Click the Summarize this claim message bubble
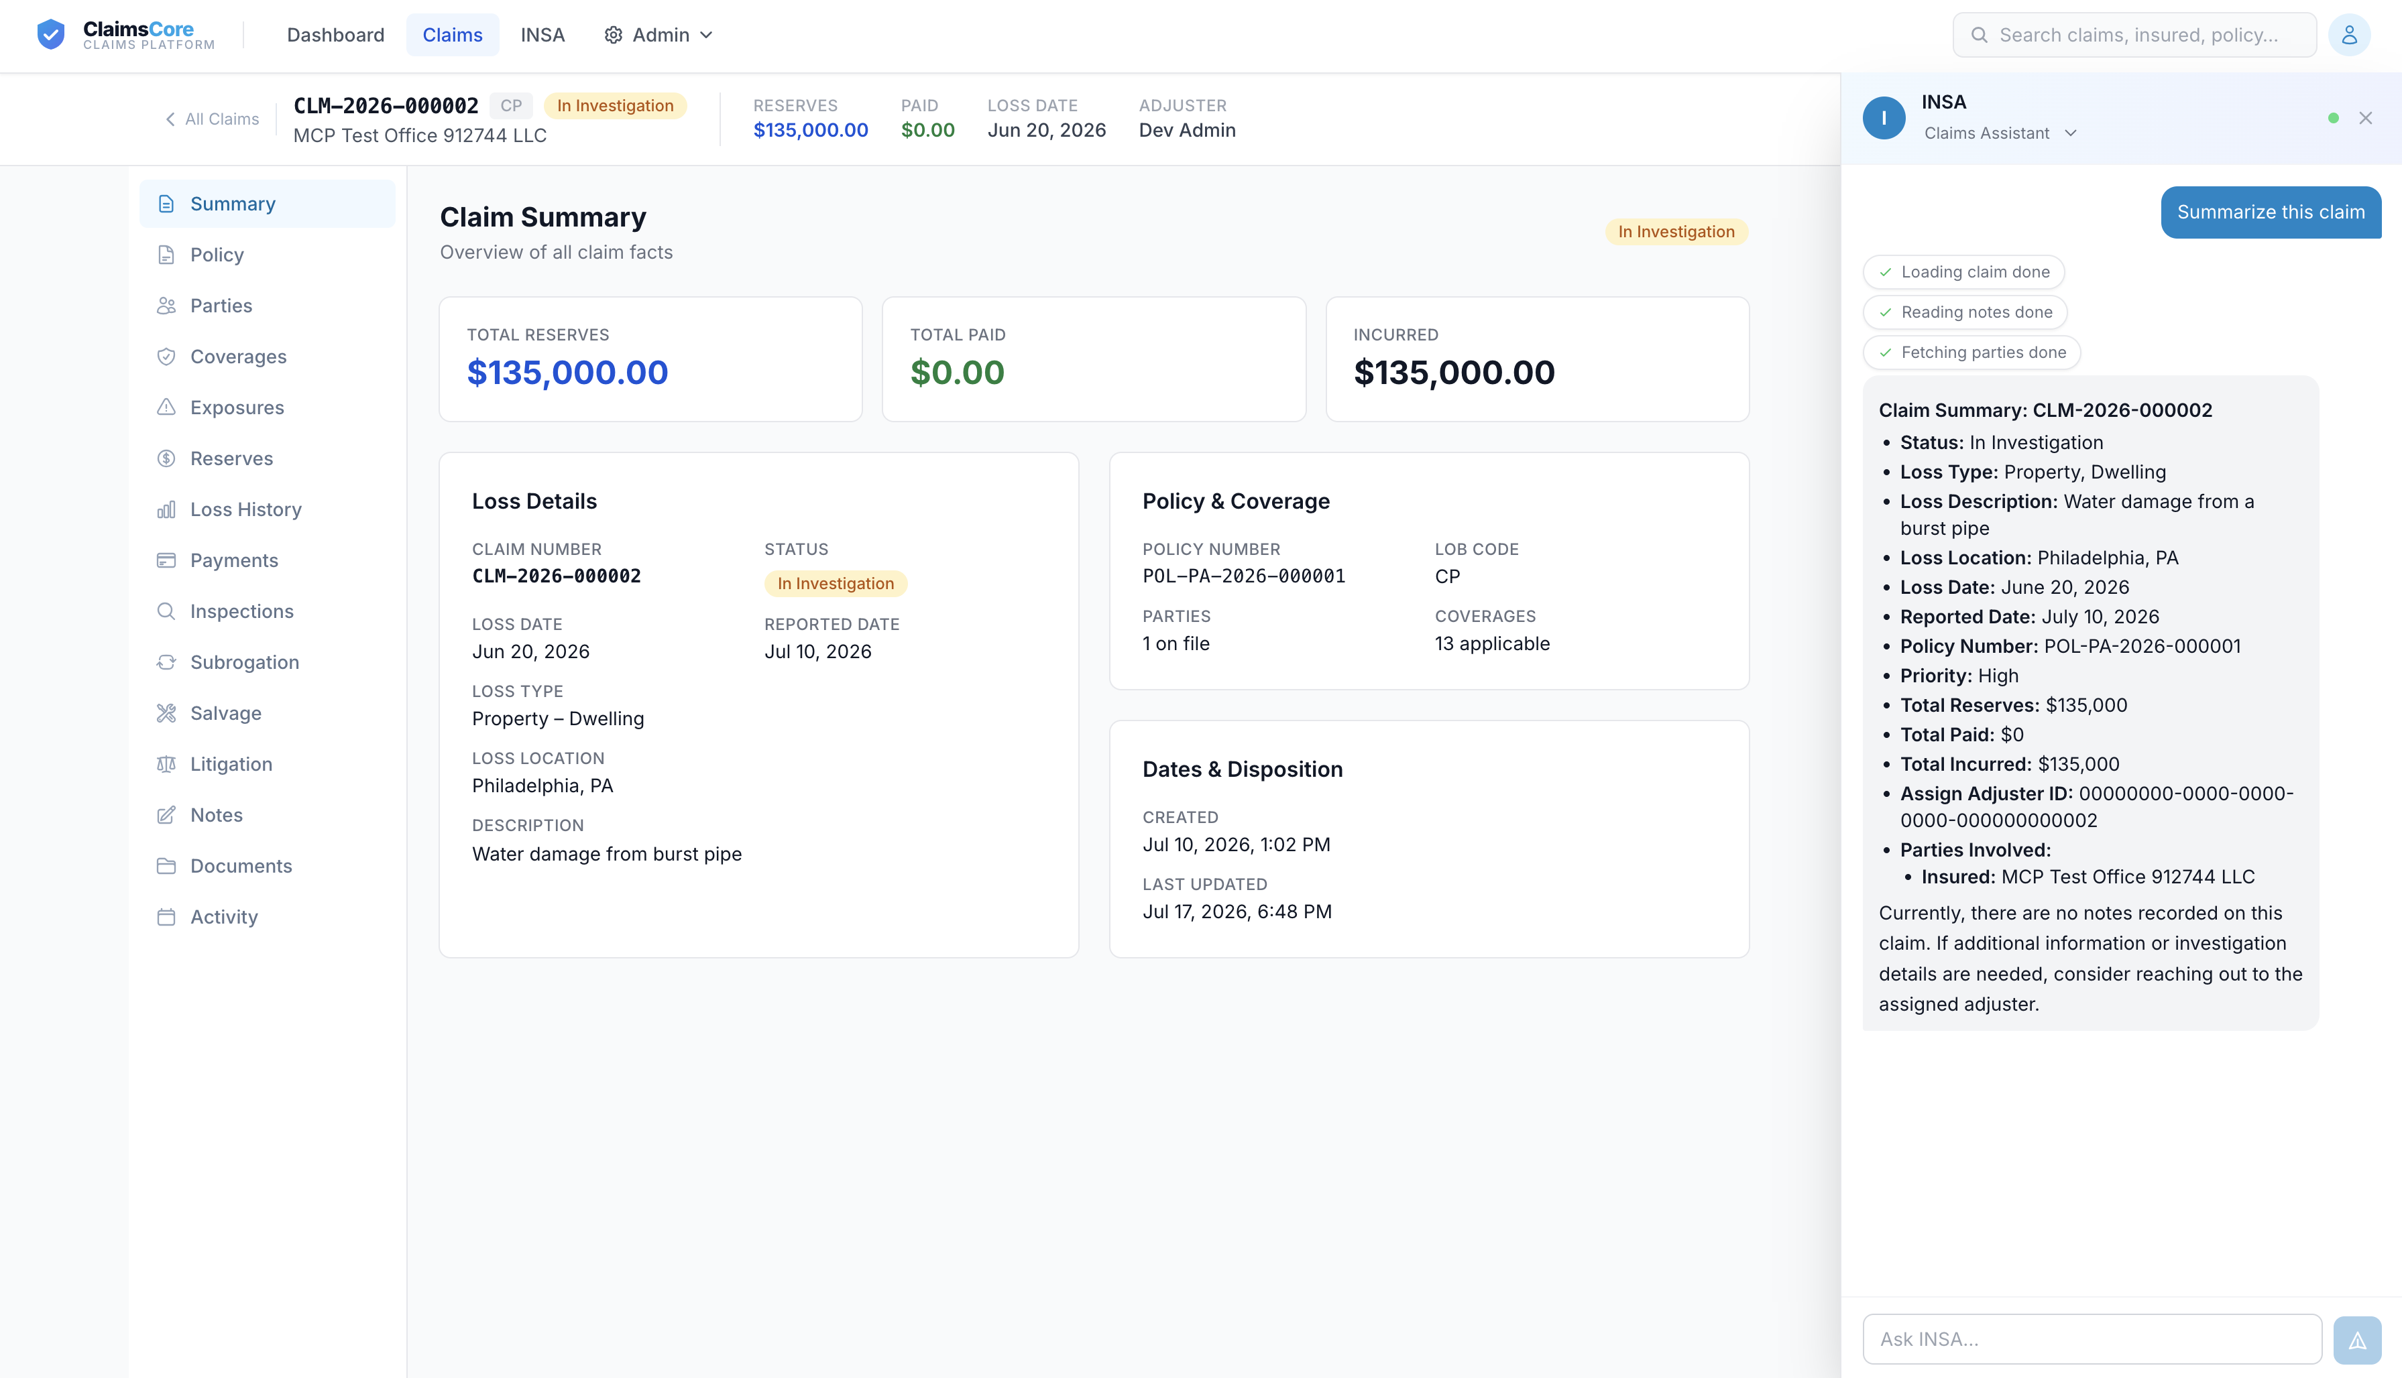Viewport: 2402px width, 1378px height. pyautogui.click(x=2271, y=212)
